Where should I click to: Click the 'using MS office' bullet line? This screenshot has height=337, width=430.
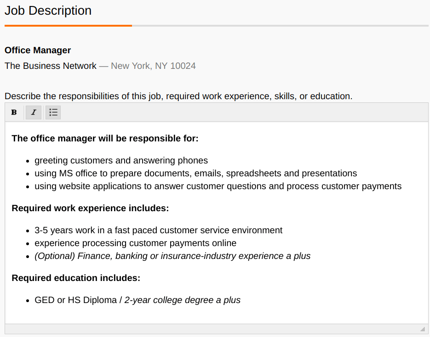[196, 173]
